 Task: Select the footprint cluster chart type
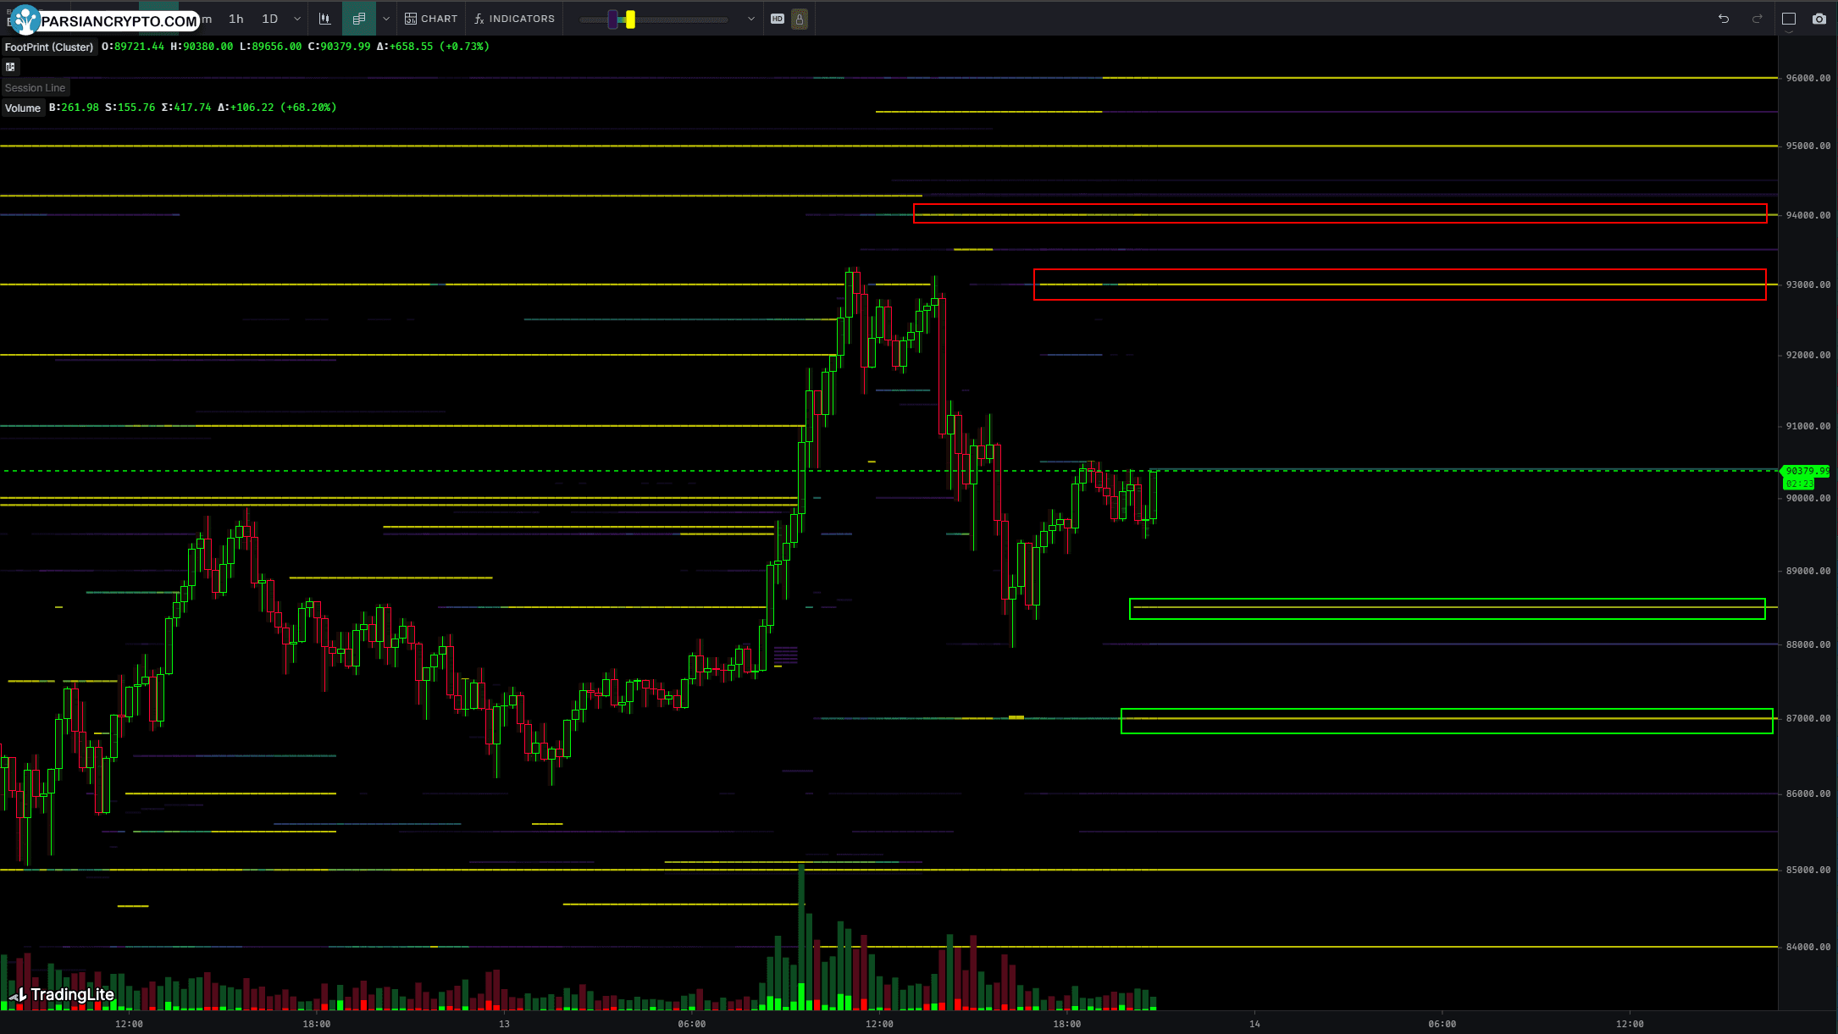coord(359,19)
